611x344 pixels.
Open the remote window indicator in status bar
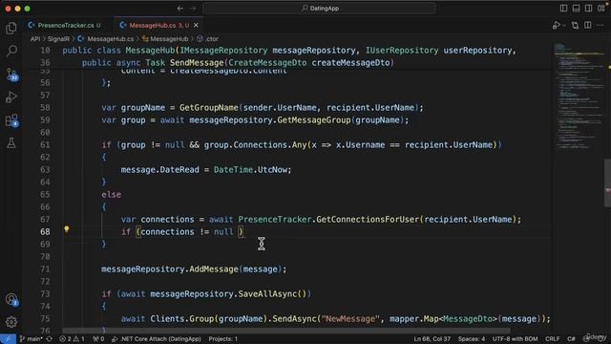tap(8, 339)
